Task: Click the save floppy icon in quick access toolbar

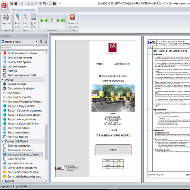Action: pyautogui.click(x=54, y=3)
